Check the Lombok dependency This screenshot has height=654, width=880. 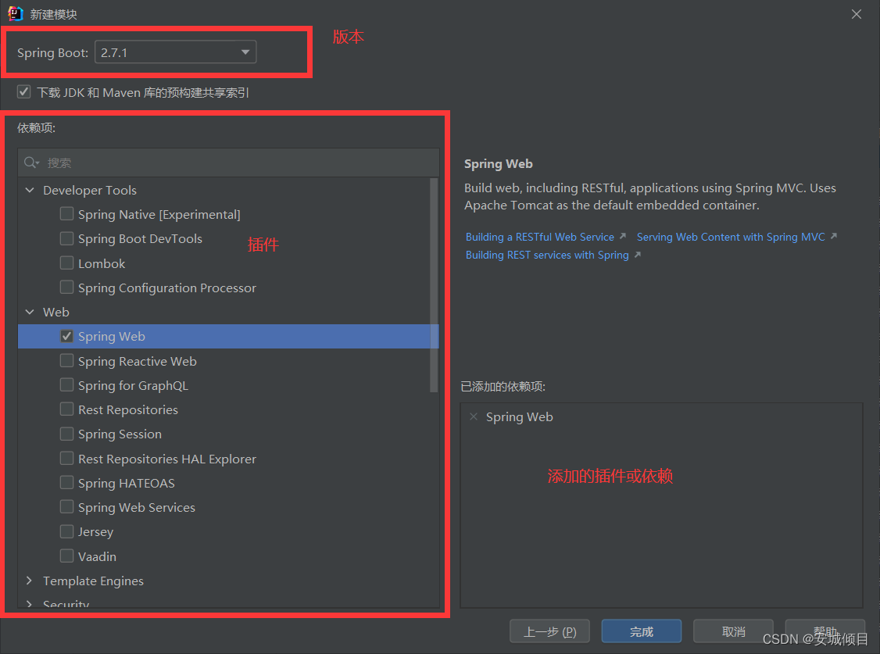[66, 263]
